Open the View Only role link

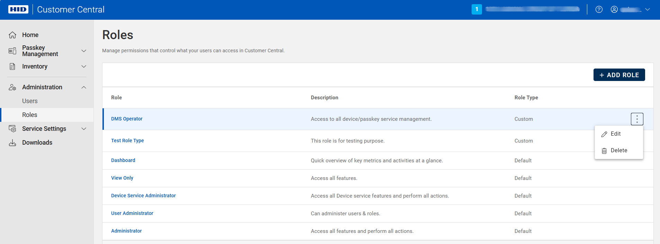[122, 178]
